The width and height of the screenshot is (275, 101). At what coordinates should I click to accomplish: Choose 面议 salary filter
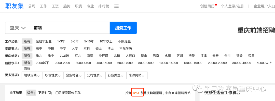[x=27, y=69]
